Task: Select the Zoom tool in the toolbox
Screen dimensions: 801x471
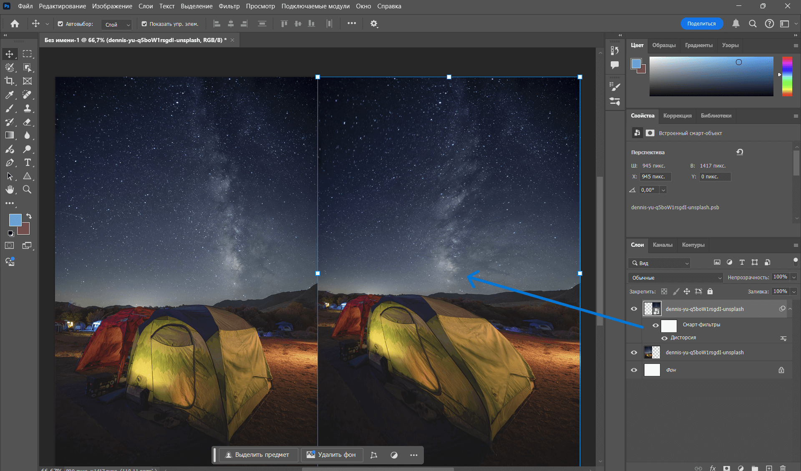Action: coord(27,190)
